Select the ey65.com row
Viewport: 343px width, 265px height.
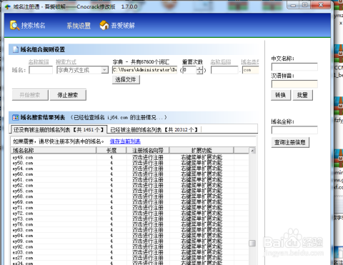[129, 191]
